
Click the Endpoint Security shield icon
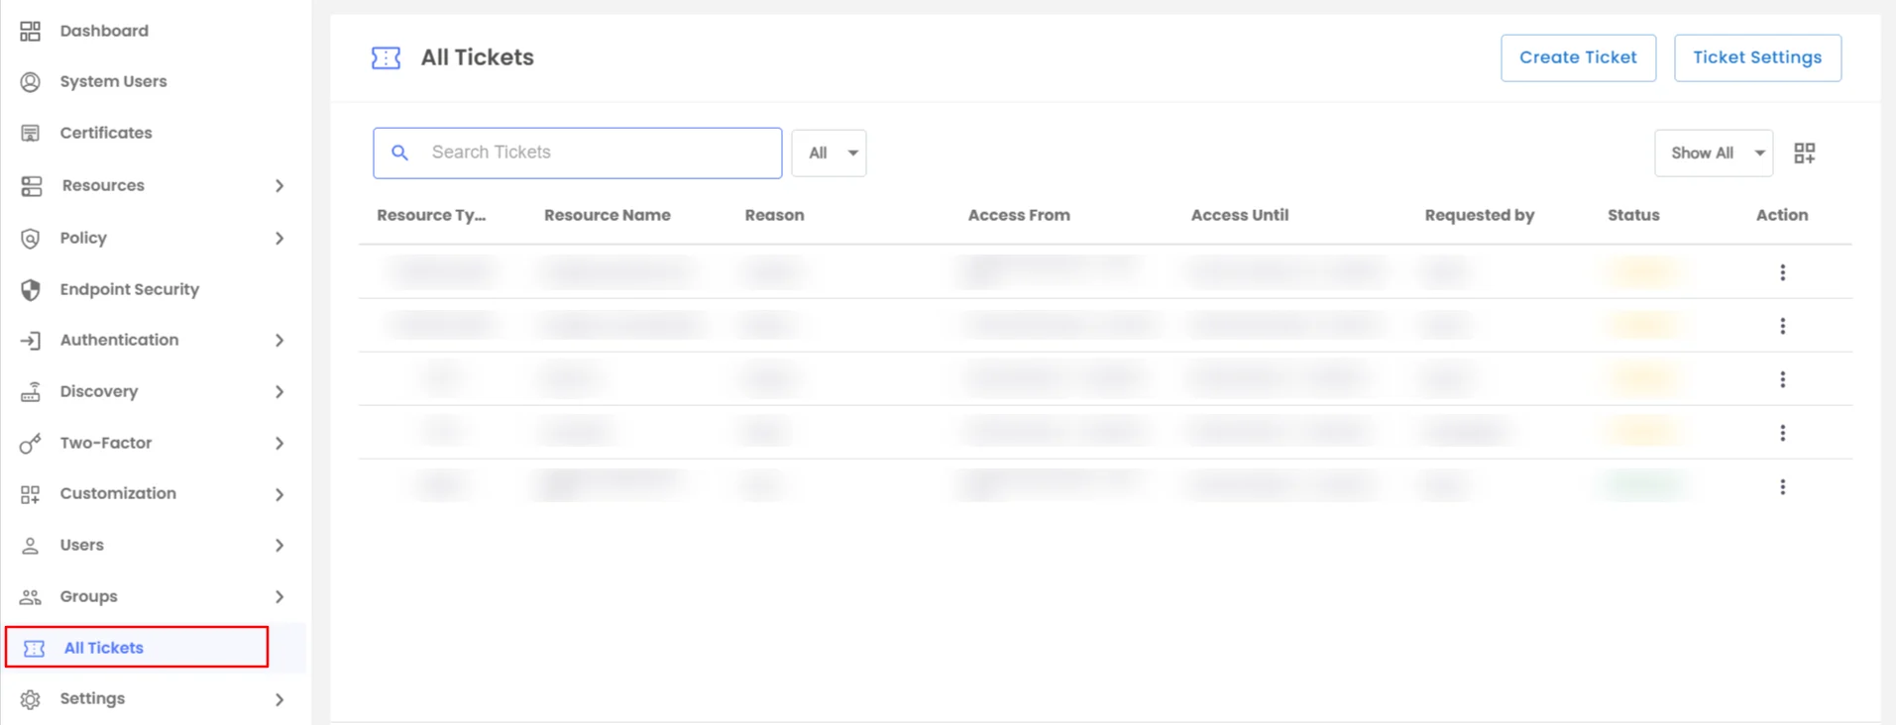31,289
